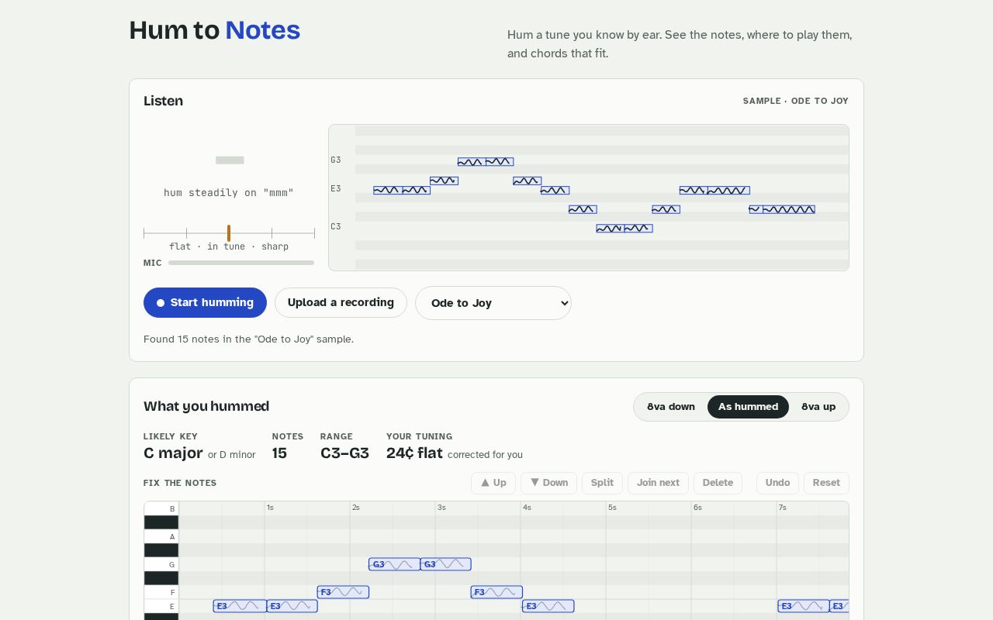Click the Reset button

tap(826, 483)
